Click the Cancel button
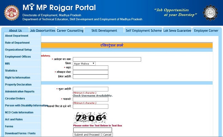This screenshot has height=137, width=223. [x=107, y=135]
